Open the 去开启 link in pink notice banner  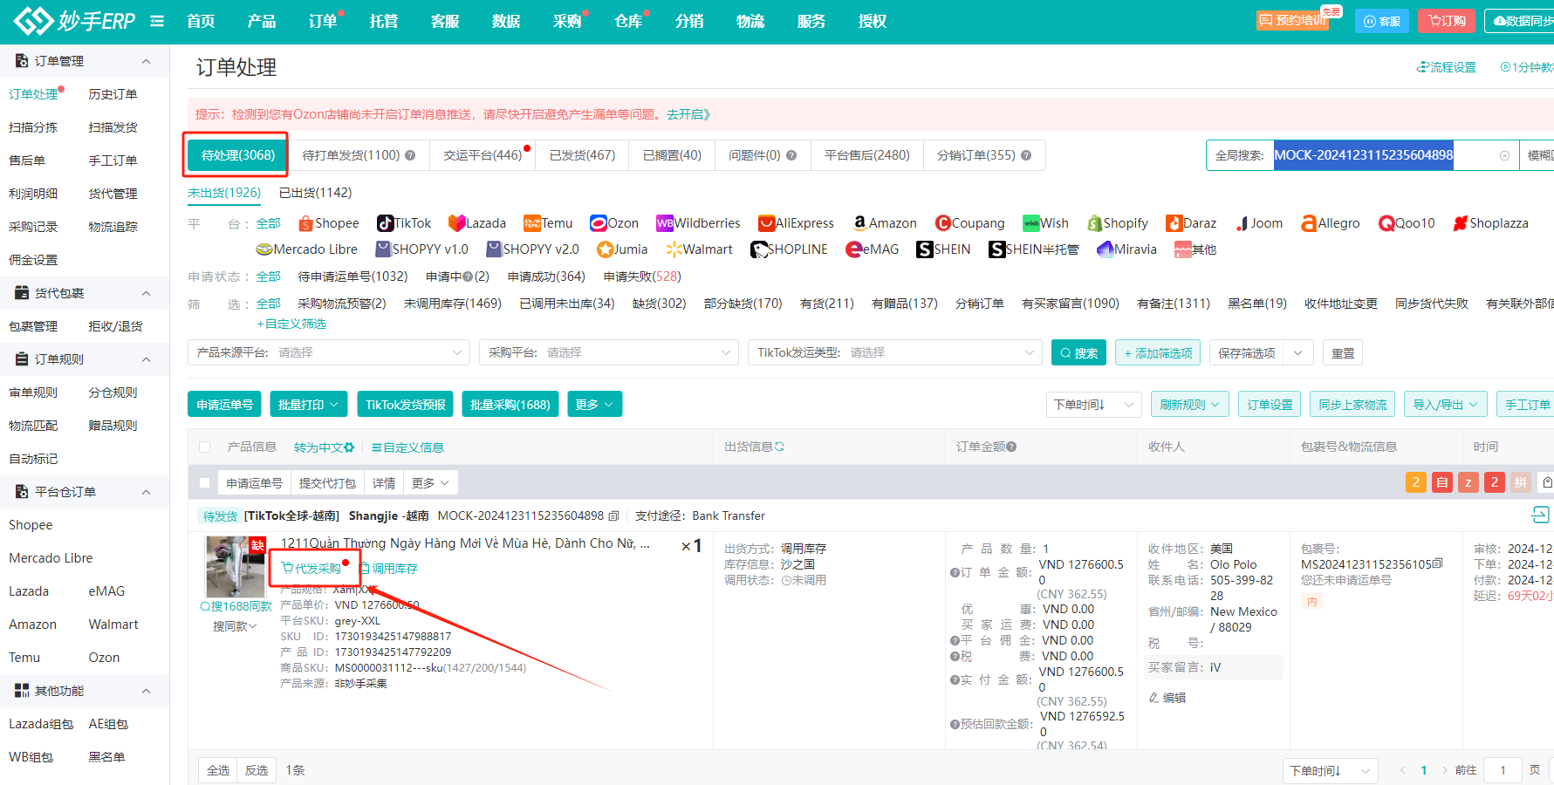click(x=687, y=113)
